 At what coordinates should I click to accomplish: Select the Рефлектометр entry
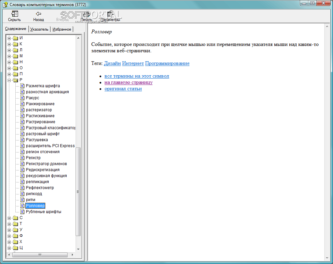[40, 188]
